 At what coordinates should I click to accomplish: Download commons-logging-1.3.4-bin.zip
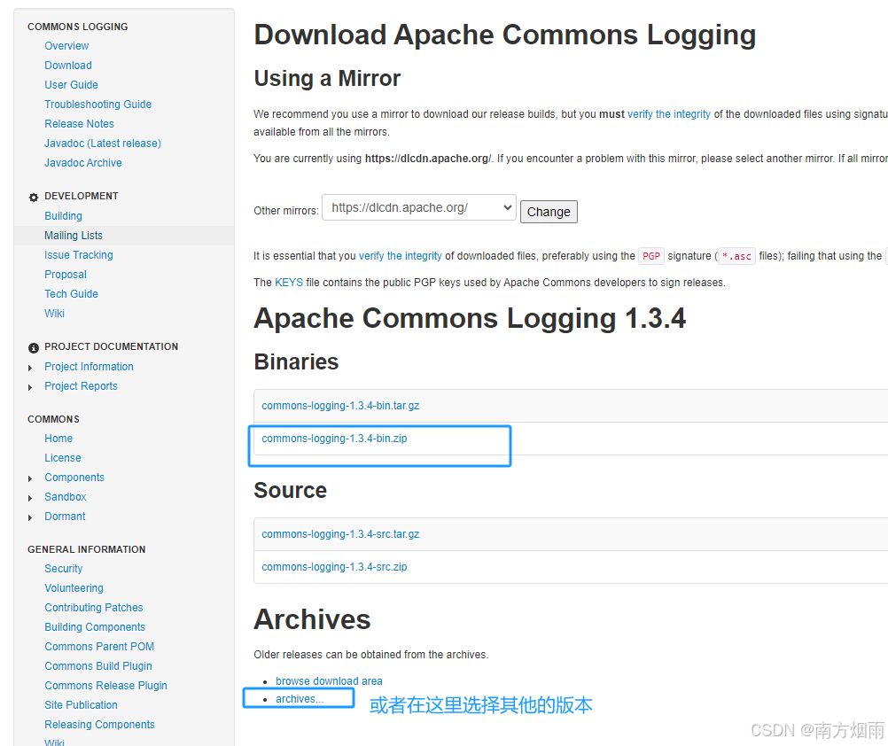334,438
